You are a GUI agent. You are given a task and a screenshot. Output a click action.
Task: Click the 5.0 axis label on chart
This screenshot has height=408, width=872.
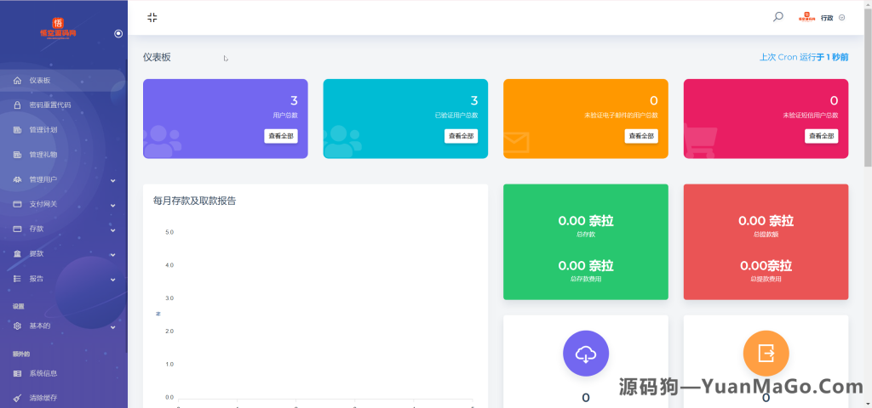169,232
